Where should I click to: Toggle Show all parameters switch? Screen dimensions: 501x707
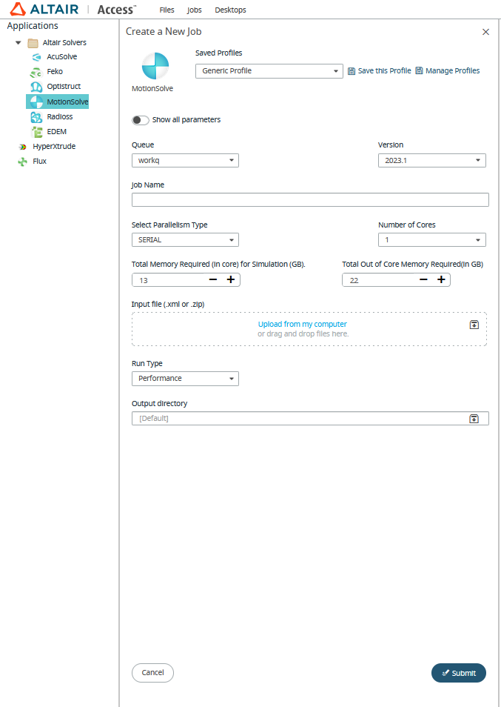(140, 120)
